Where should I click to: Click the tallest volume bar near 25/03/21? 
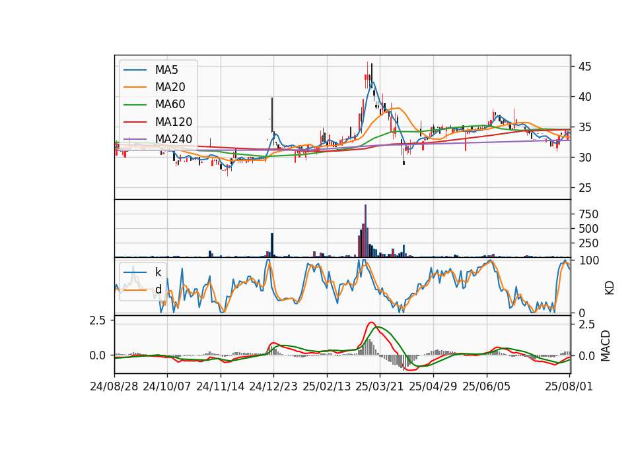[365, 231]
